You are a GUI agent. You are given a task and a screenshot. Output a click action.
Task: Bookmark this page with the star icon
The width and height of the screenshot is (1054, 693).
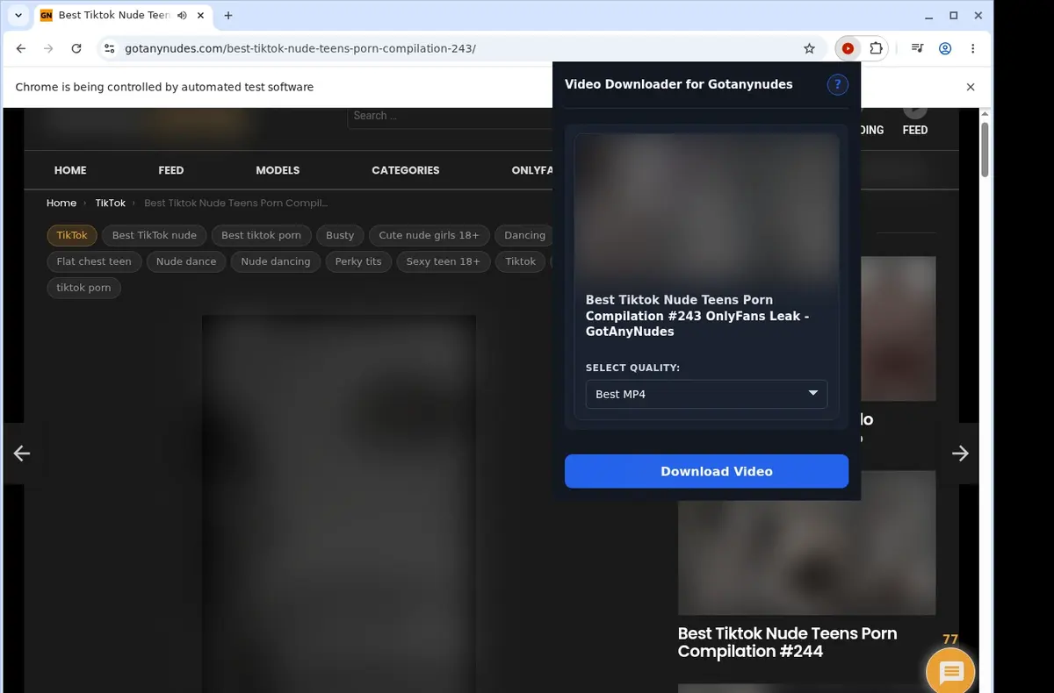(810, 49)
